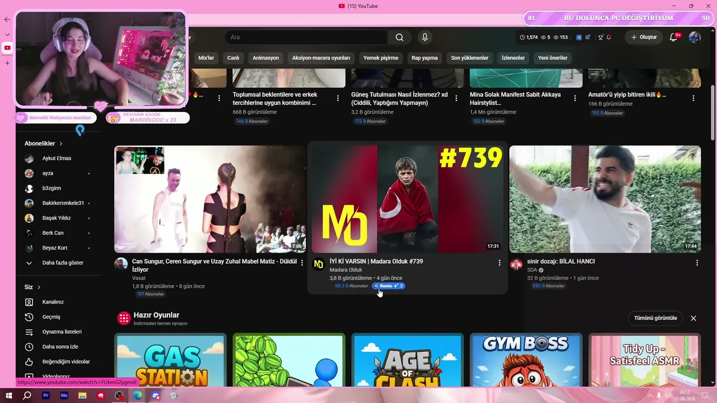Open the Oynatma listeleri icon
This screenshot has height=403, width=717.
pyautogui.click(x=29, y=332)
